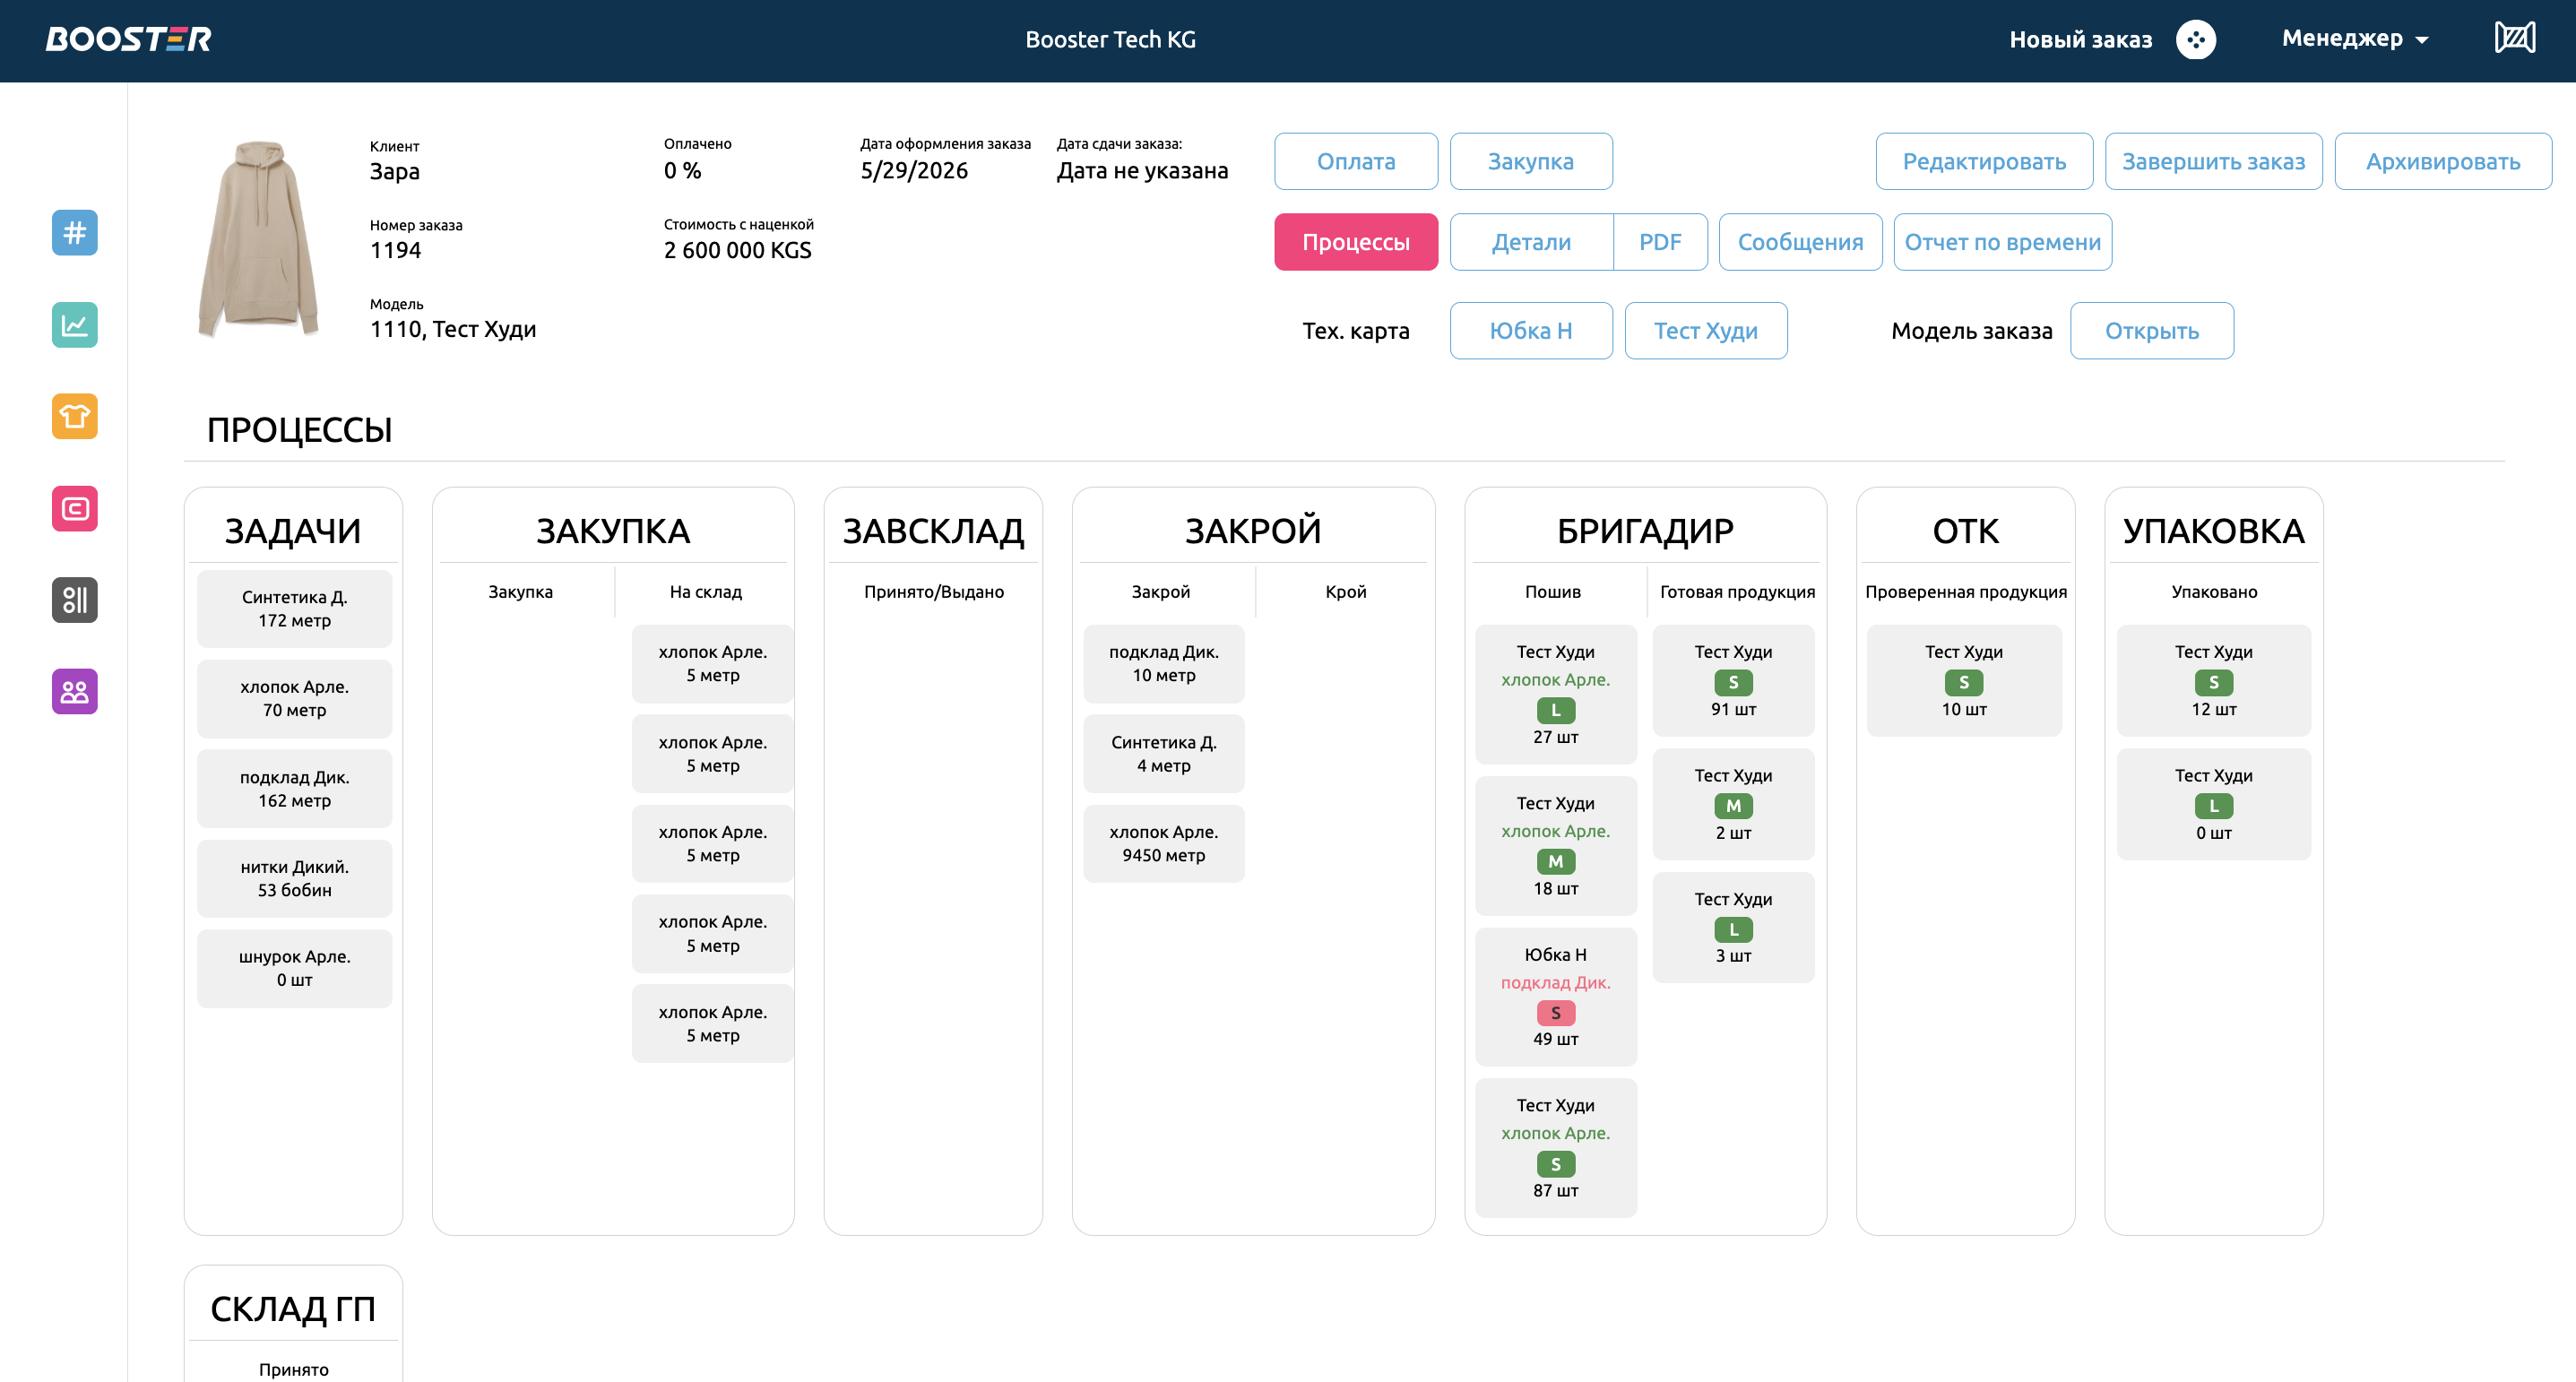Open the PDF view

(x=1660, y=242)
